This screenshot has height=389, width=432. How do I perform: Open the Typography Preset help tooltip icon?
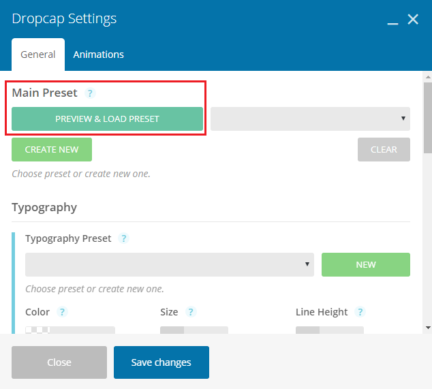click(124, 238)
